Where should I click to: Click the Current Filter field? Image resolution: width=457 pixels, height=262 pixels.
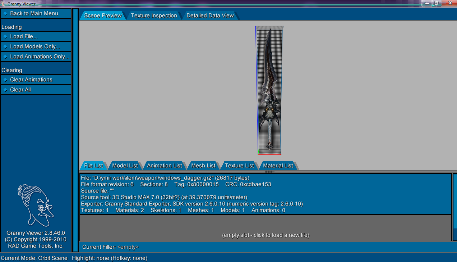coord(128,247)
